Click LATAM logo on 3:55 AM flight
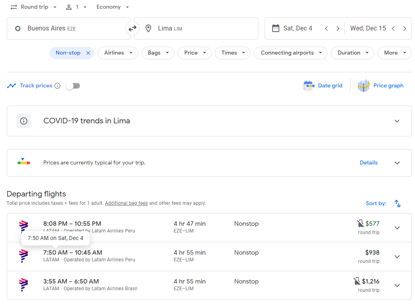Viewport: 415px width, 306px height. point(24,285)
